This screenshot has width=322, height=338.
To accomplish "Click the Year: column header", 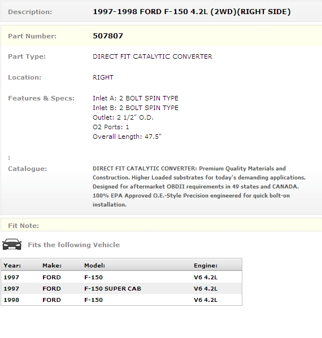I will click(12, 266).
